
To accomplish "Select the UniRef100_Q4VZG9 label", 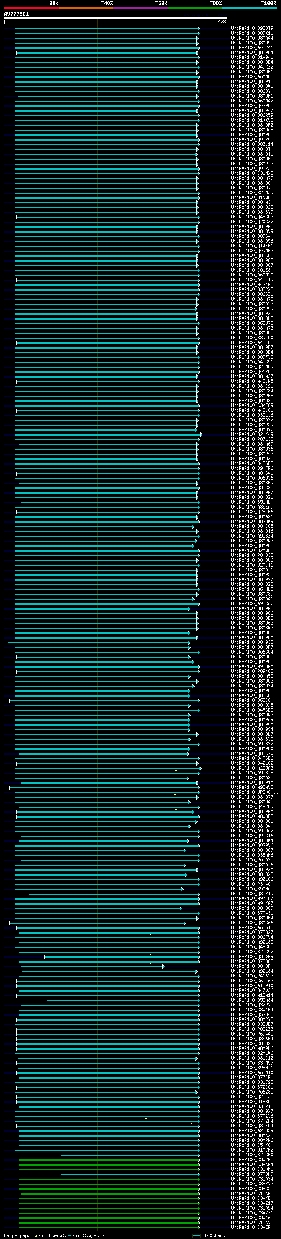I will click(x=252, y=807).
